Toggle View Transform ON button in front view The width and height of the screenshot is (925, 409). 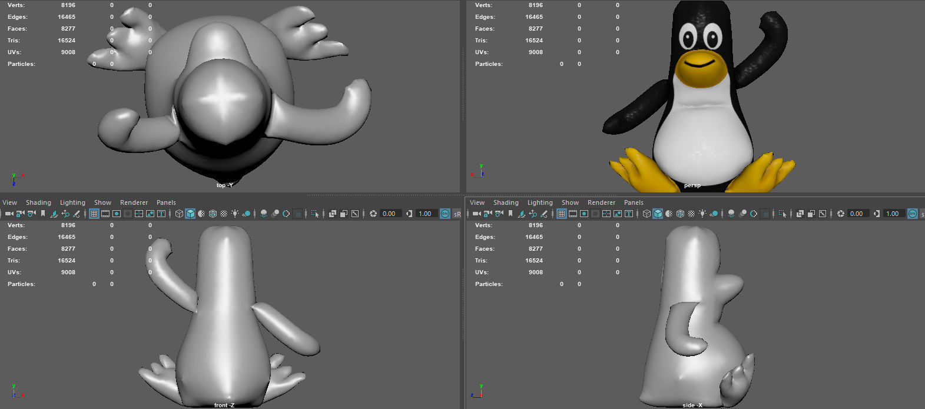pyautogui.click(x=445, y=214)
